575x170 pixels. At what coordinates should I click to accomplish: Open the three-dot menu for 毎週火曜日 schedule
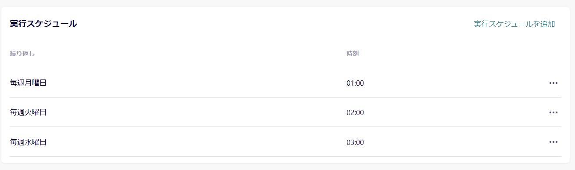click(x=553, y=112)
